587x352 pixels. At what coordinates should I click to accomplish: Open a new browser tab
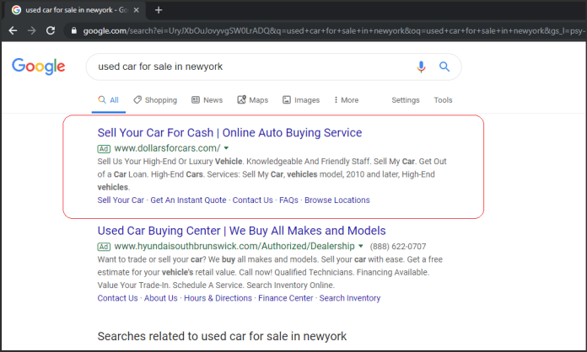[159, 10]
